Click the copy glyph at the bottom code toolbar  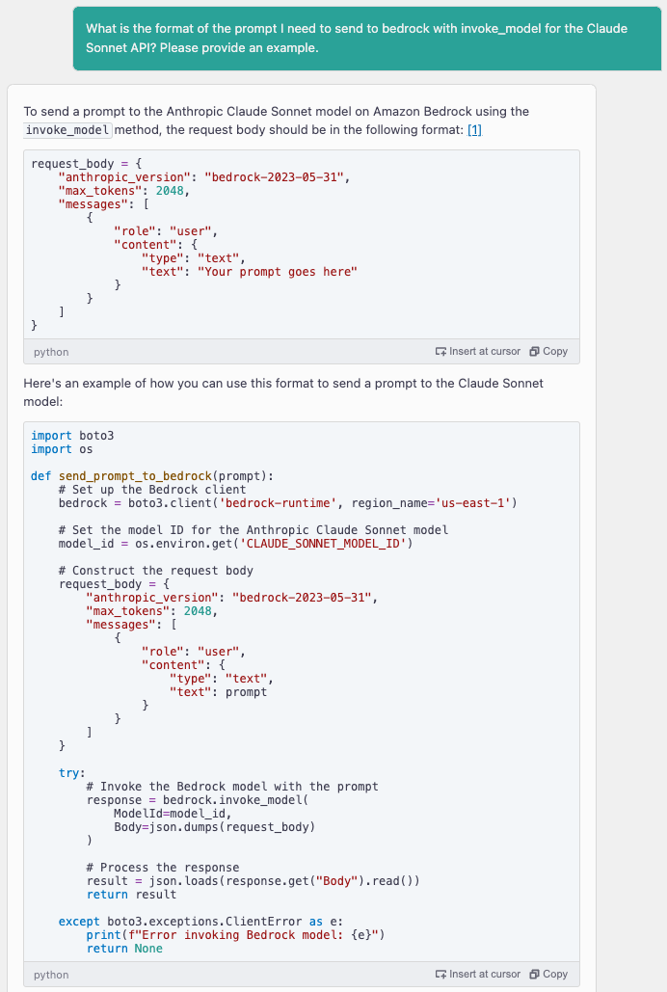pos(533,974)
